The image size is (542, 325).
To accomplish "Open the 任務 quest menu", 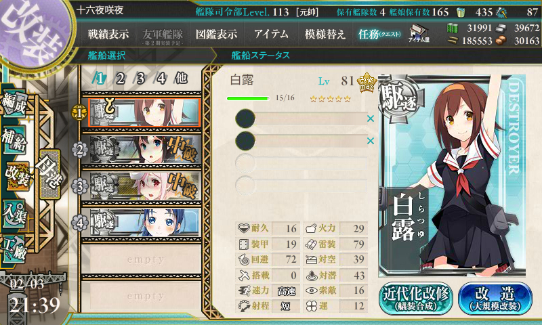I will pos(379,34).
